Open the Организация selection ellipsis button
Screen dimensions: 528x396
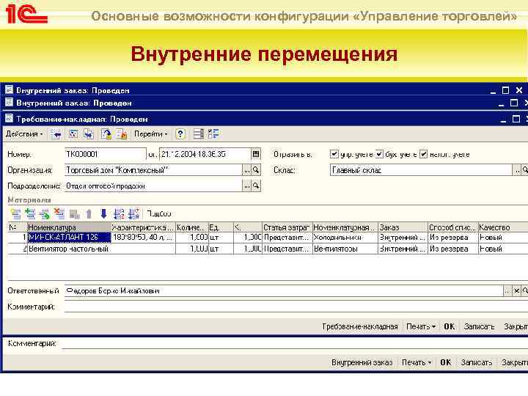coord(247,170)
